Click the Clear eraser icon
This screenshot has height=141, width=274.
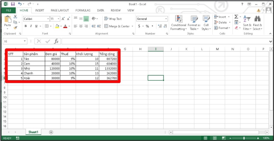click(x=236, y=28)
